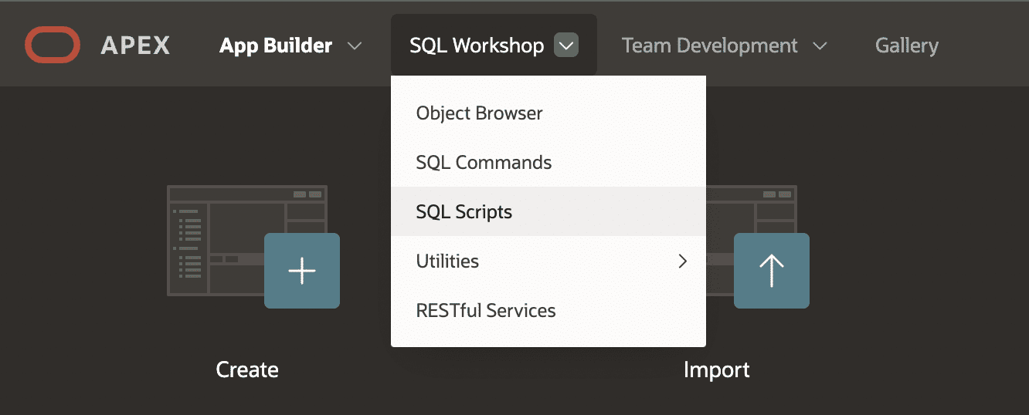Select the Utilities menu entry
Screen dimensions: 1029x415
click(548, 261)
